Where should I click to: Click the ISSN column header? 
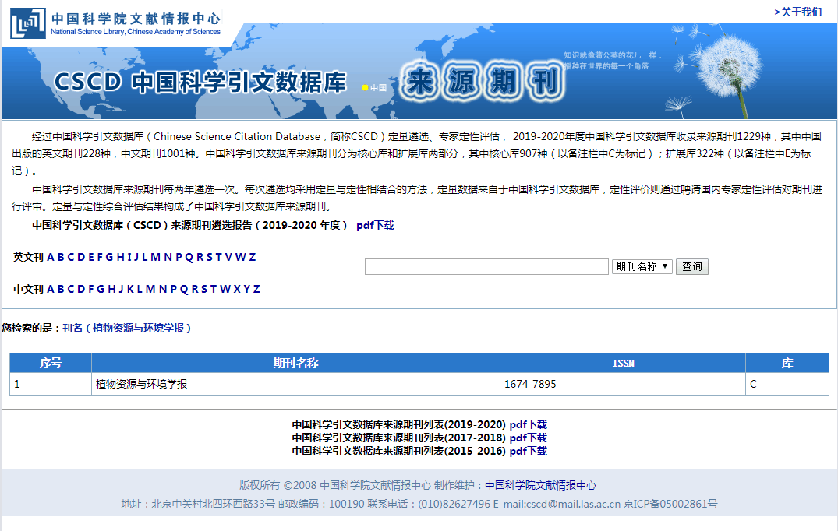coord(623,363)
